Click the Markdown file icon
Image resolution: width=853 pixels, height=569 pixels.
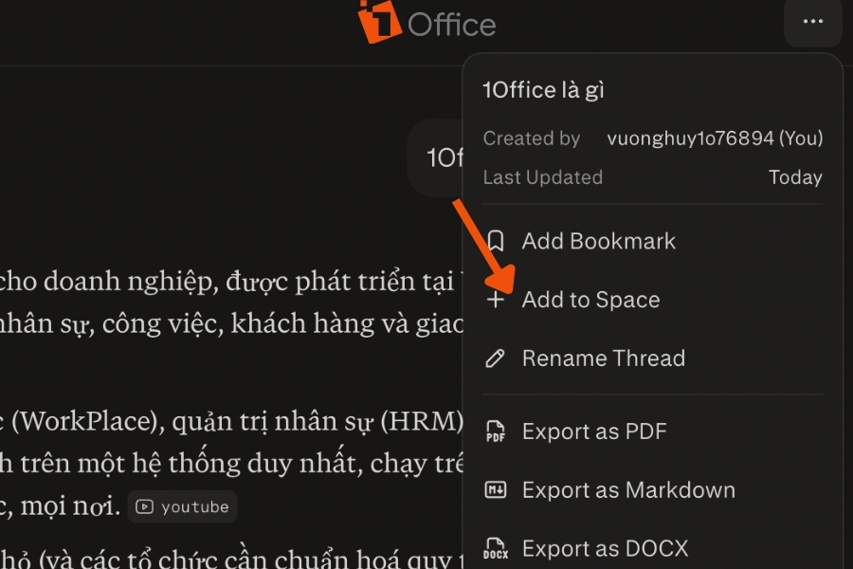pyautogui.click(x=495, y=490)
